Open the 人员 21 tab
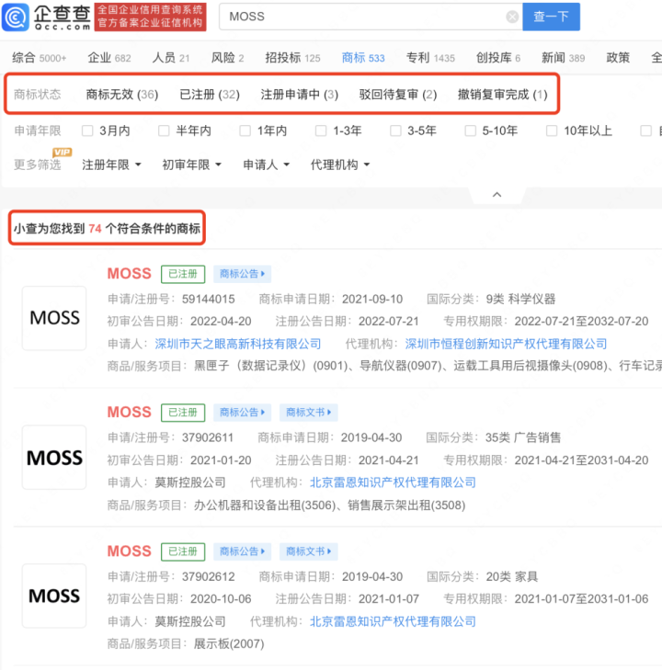Viewport: 662px width, 670px height. click(x=170, y=58)
